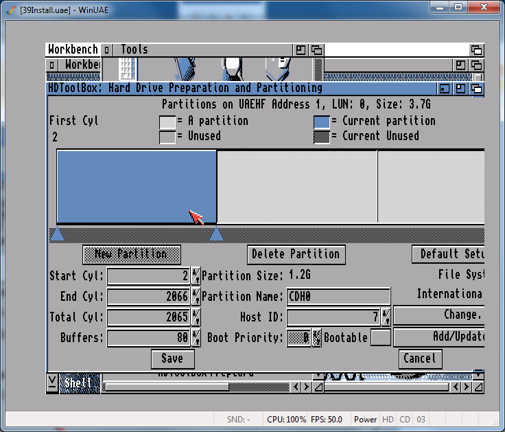Select the blue current partition block
The height and width of the screenshot is (432, 505).
click(x=137, y=187)
